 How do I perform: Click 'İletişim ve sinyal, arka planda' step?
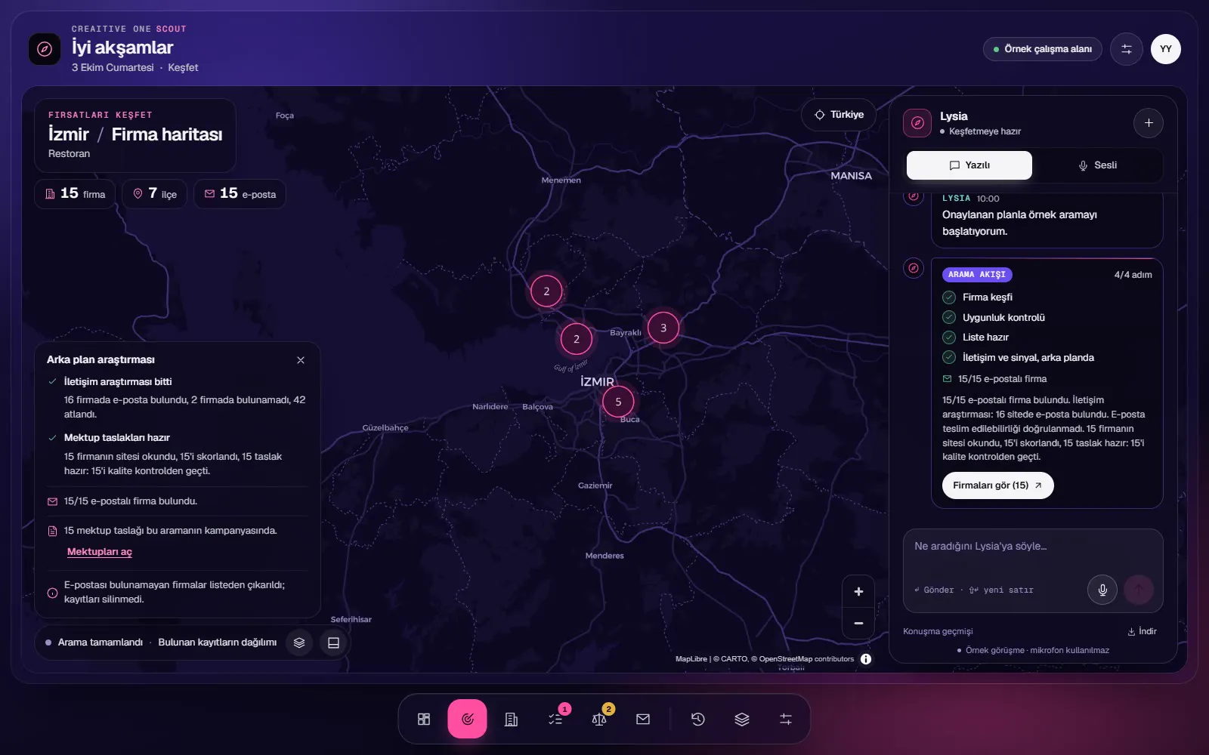(1019, 358)
